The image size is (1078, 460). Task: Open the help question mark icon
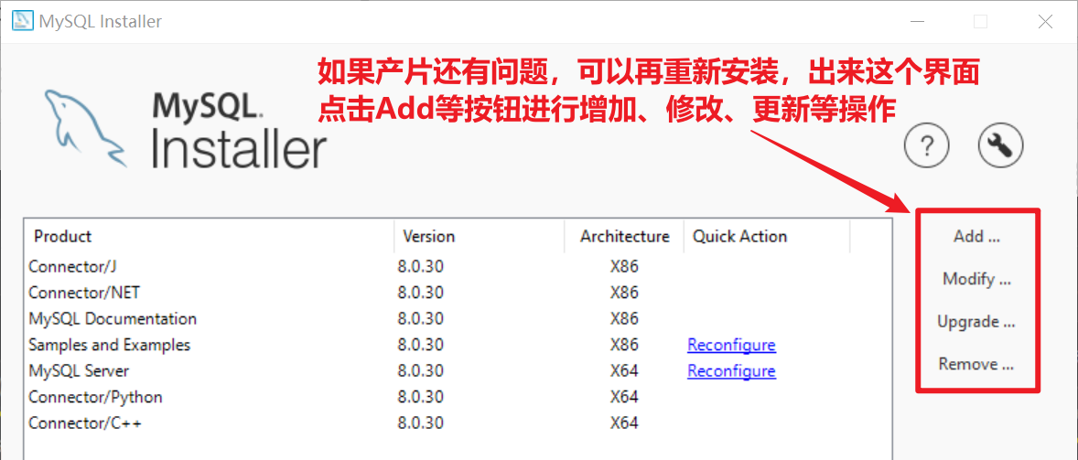point(926,145)
